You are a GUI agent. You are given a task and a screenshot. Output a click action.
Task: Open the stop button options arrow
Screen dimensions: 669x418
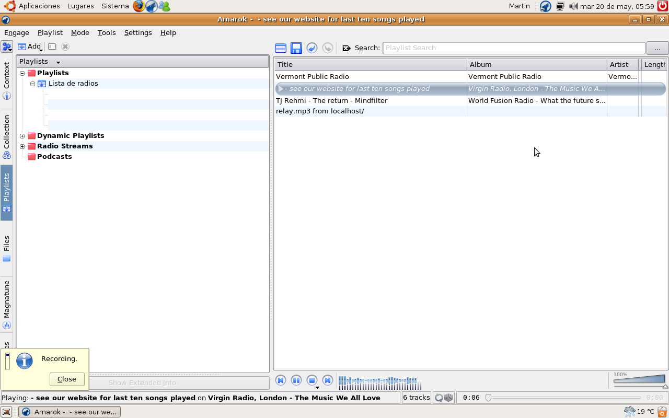coord(317,388)
